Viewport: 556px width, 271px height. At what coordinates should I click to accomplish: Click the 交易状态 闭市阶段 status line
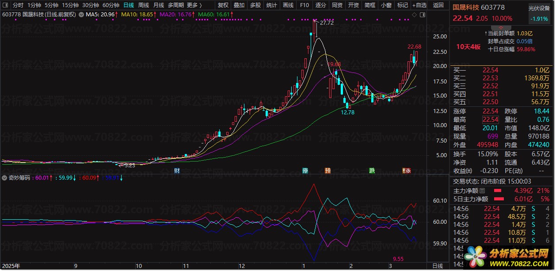pos(492,181)
